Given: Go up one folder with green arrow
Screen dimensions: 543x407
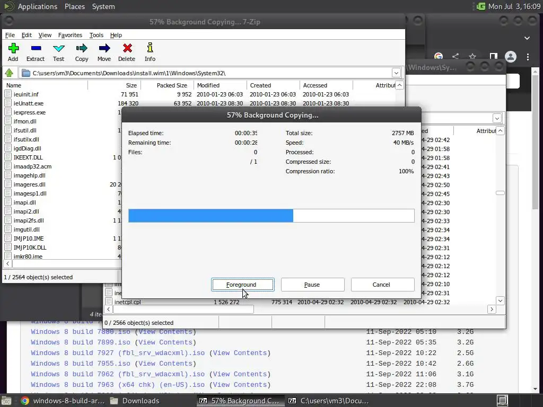Looking at the screenshot, I should click(x=9, y=73).
